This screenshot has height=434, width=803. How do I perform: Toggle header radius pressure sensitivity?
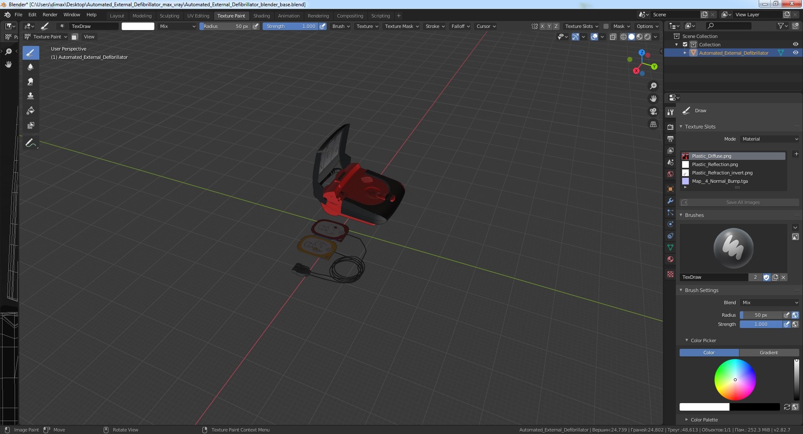point(256,26)
